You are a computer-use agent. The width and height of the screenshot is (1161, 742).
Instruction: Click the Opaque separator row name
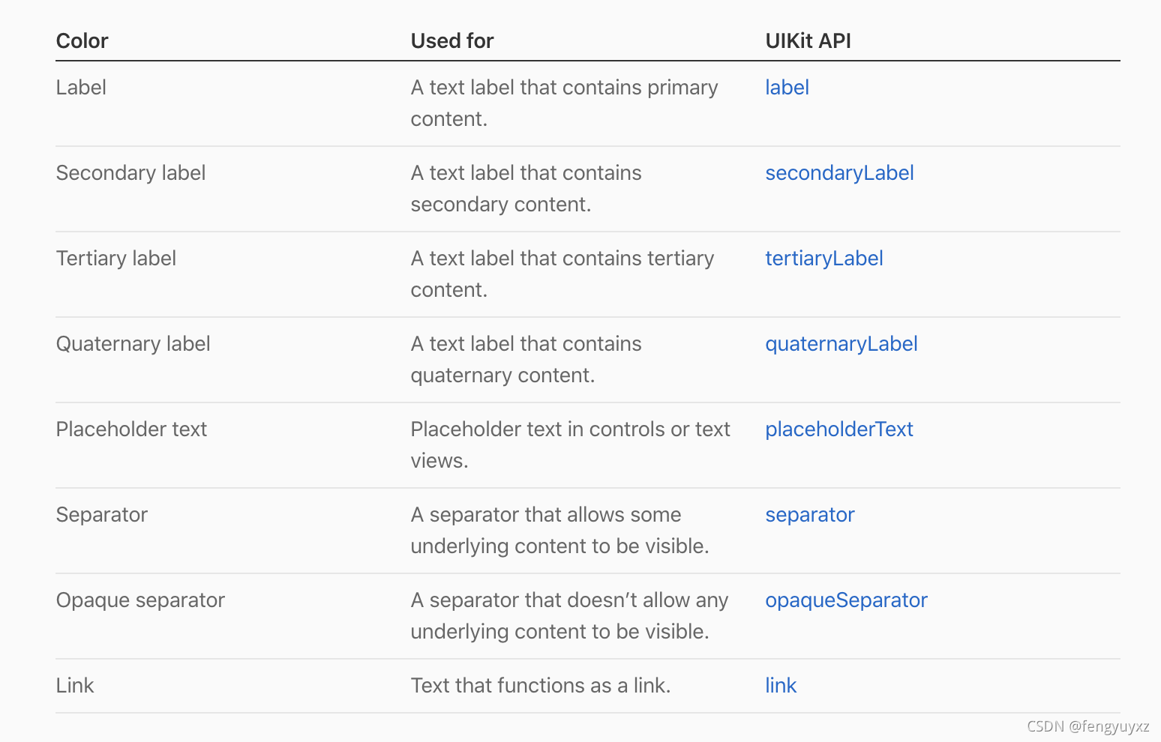click(140, 600)
